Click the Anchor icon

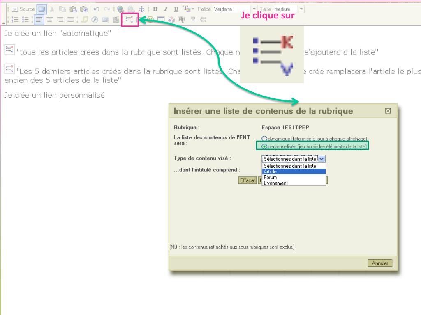tap(141, 9)
